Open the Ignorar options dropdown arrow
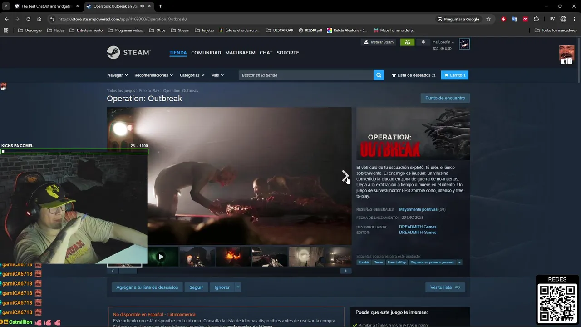The image size is (581, 327). pos(237,287)
